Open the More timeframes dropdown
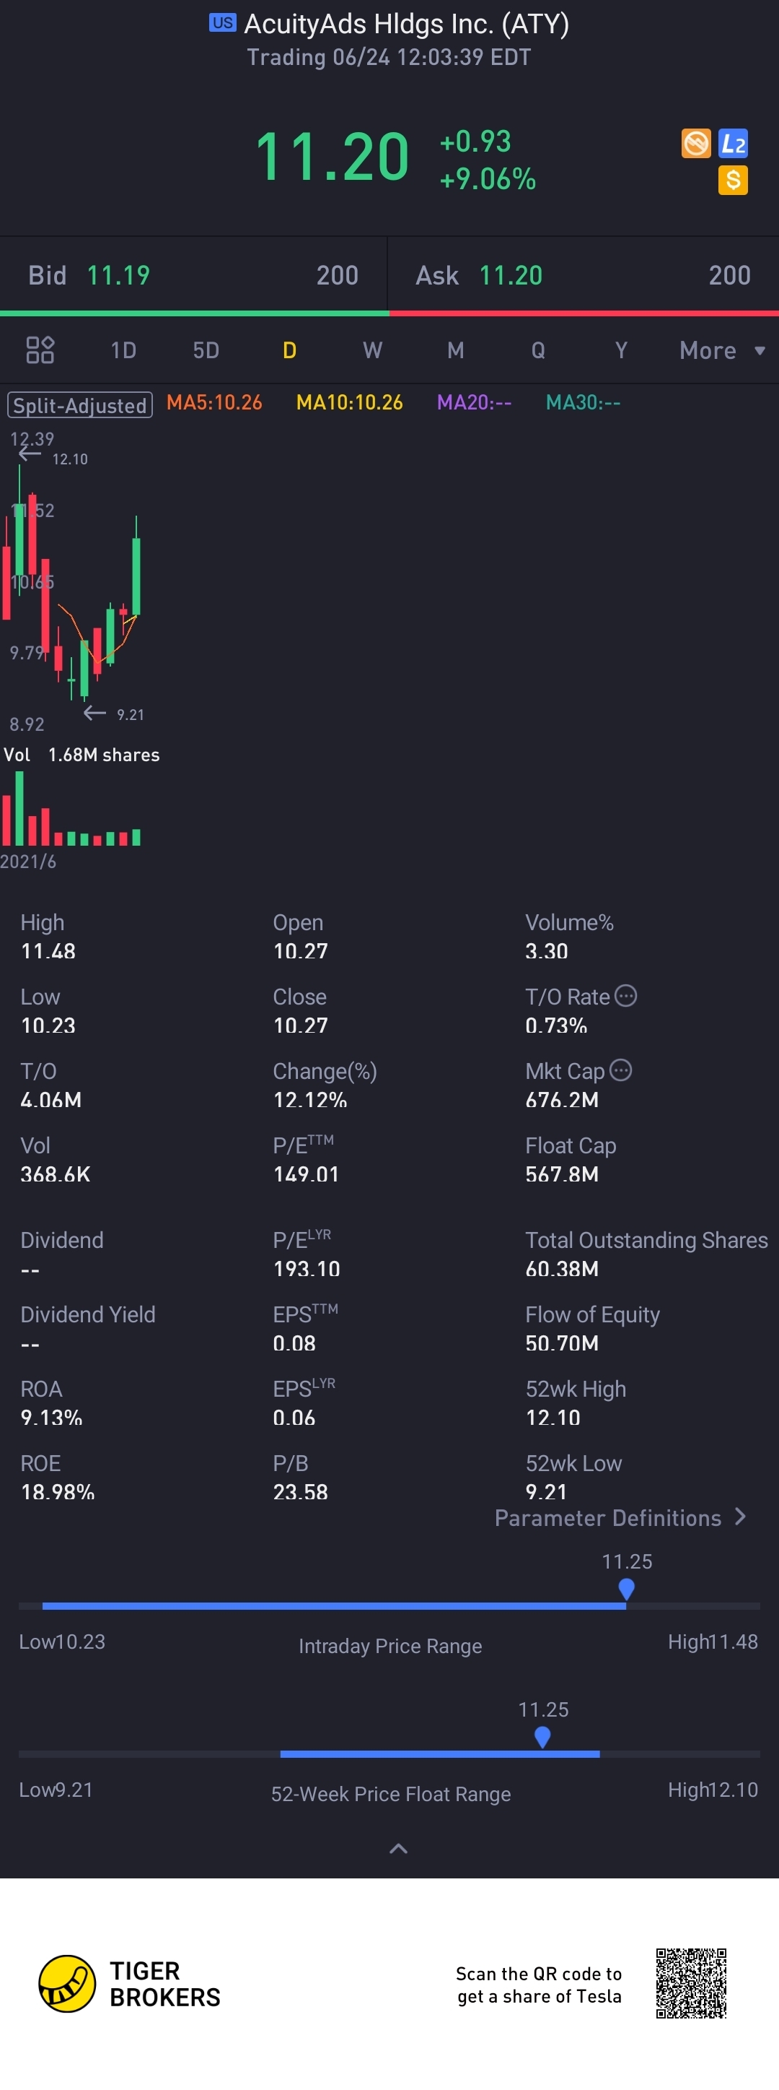 (721, 350)
